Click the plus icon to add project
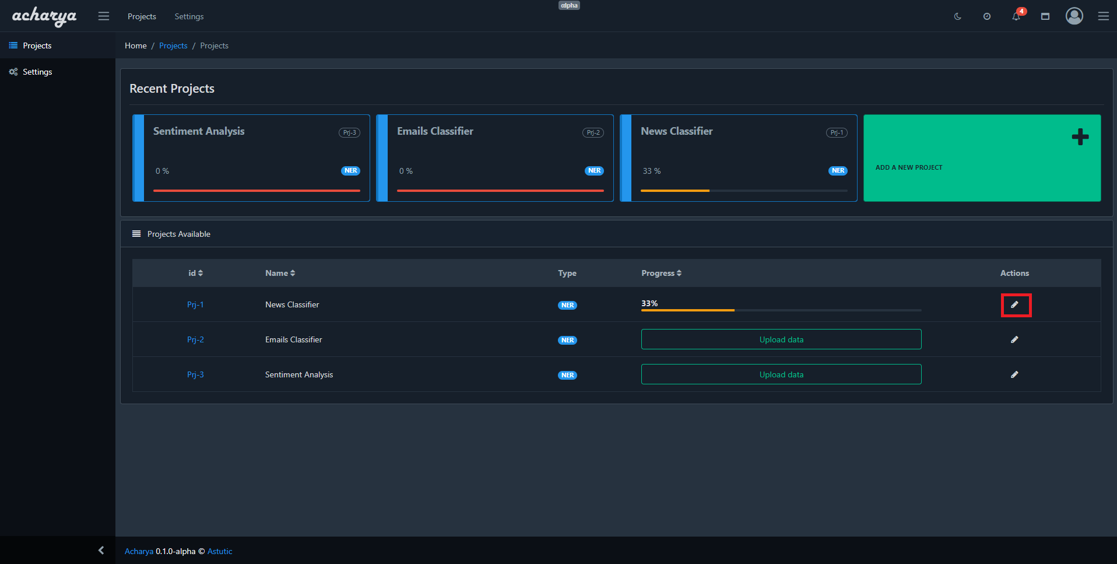This screenshot has width=1117, height=564. (x=1080, y=137)
